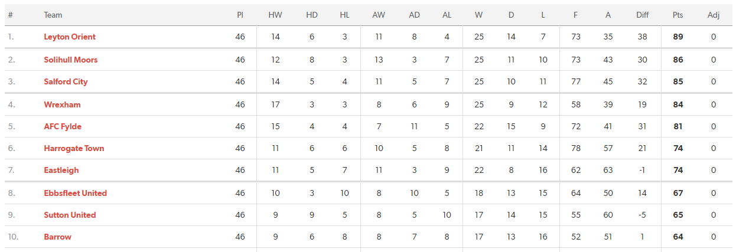Select the HW column header
Screen dimensions: 736x252
[x=275, y=15]
